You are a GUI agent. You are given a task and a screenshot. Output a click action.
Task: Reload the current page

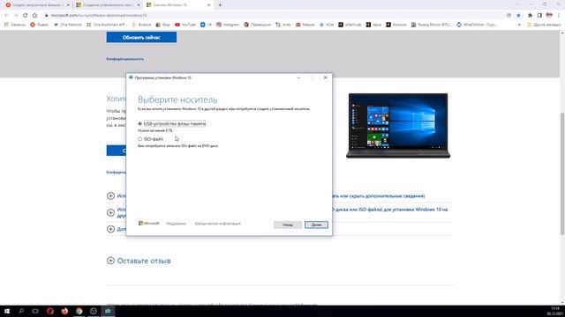[x=26, y=16]
